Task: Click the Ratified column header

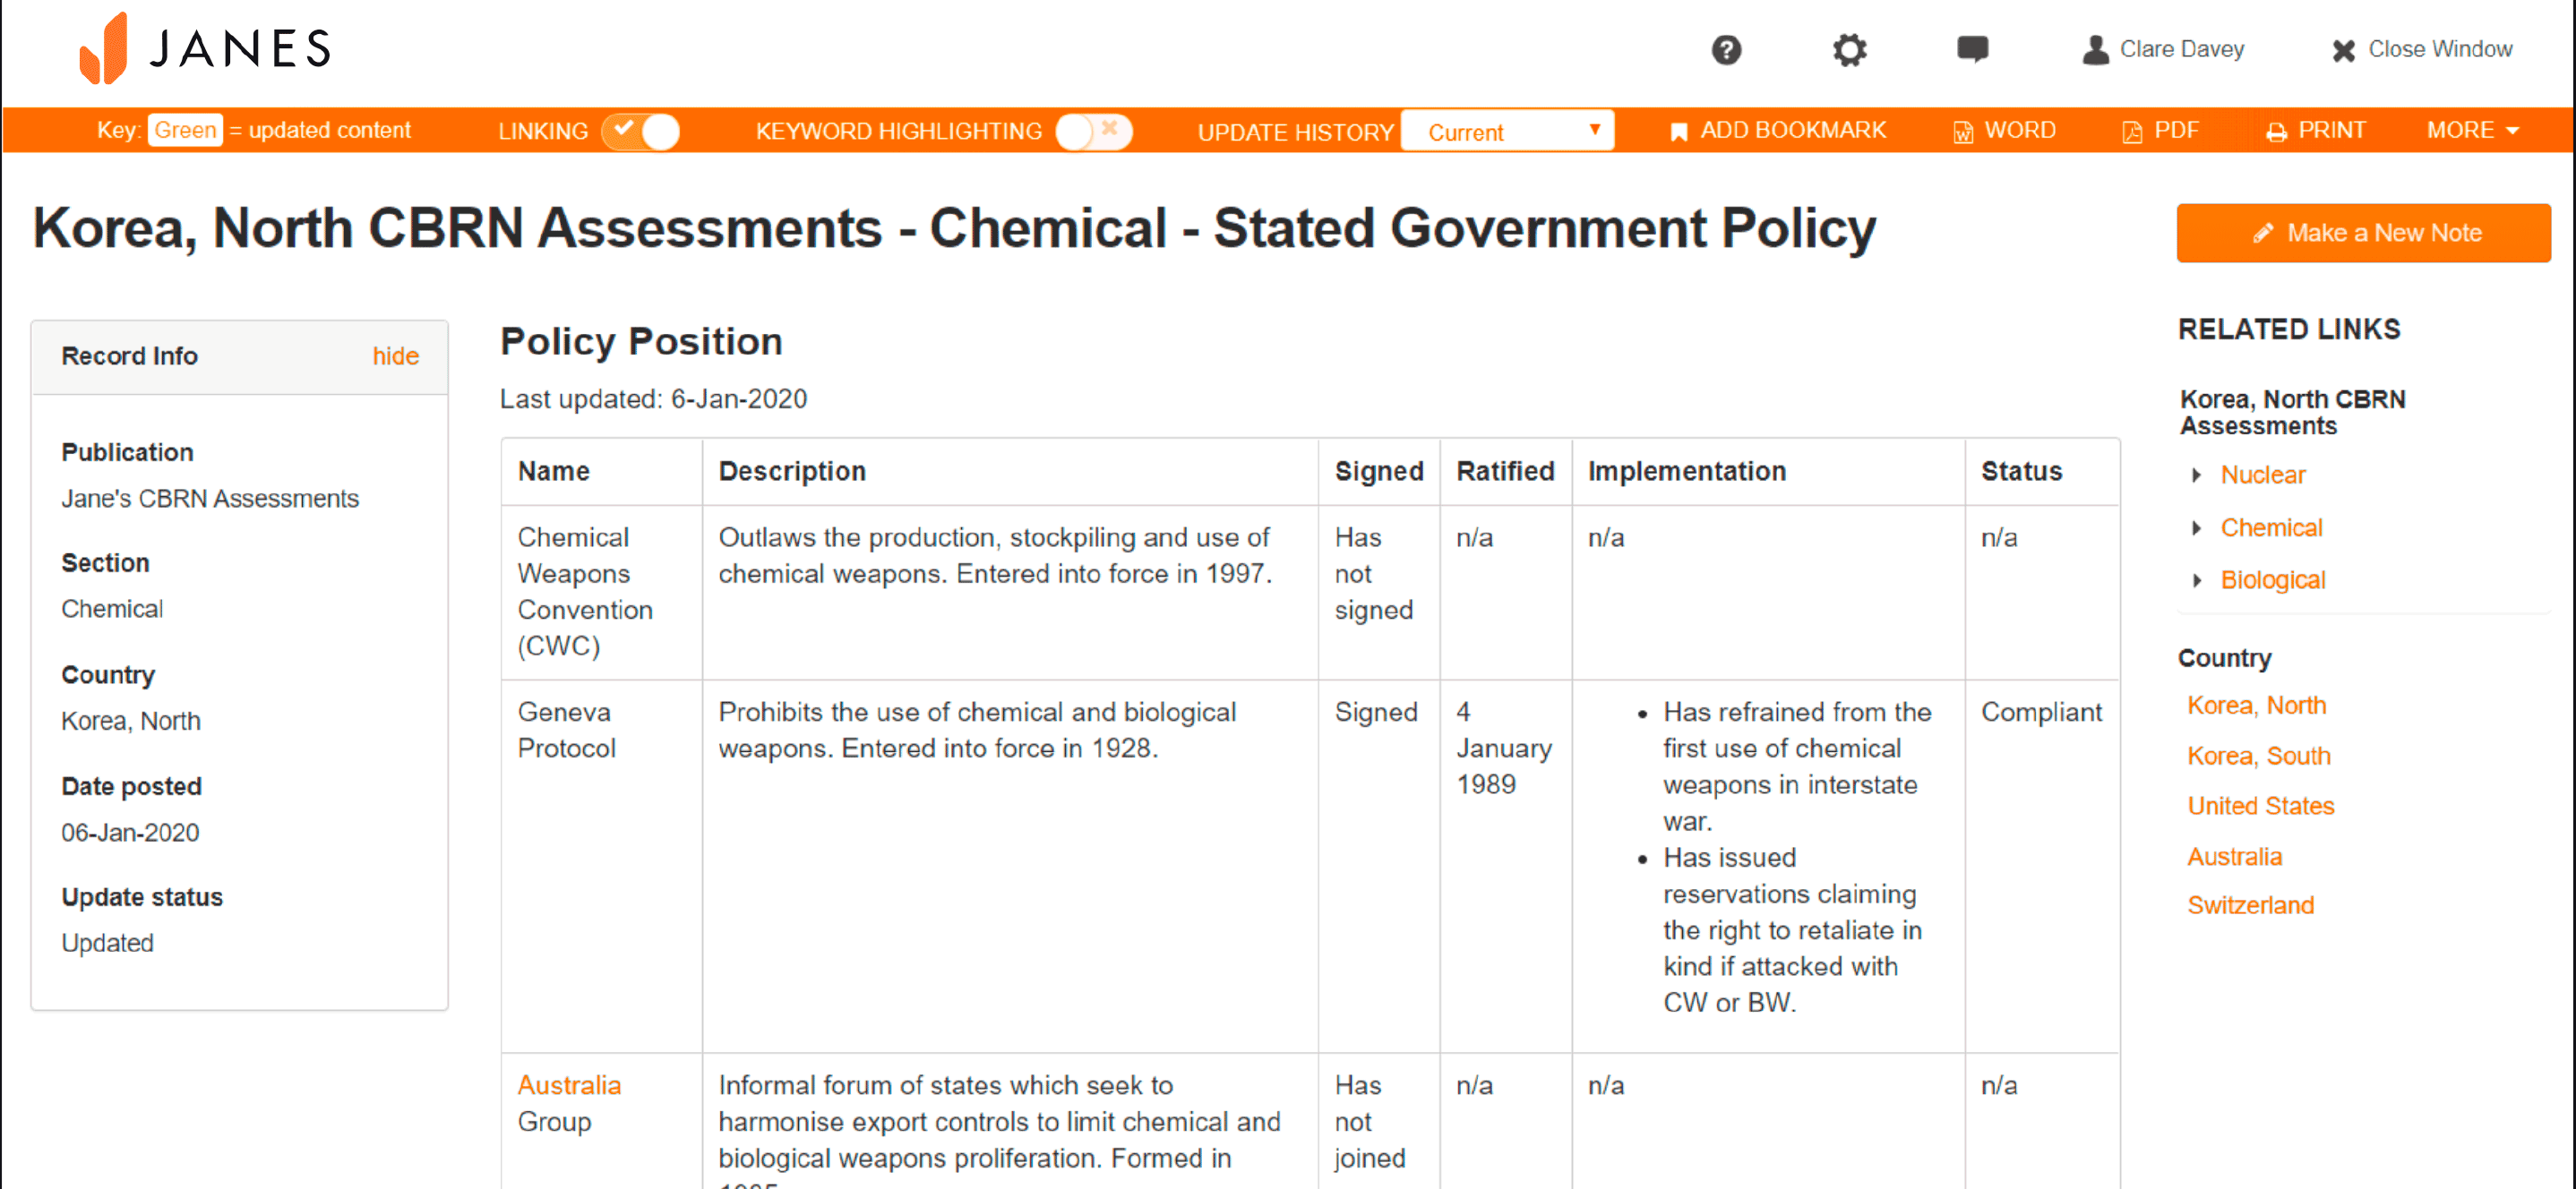Action: (1505, 471)
